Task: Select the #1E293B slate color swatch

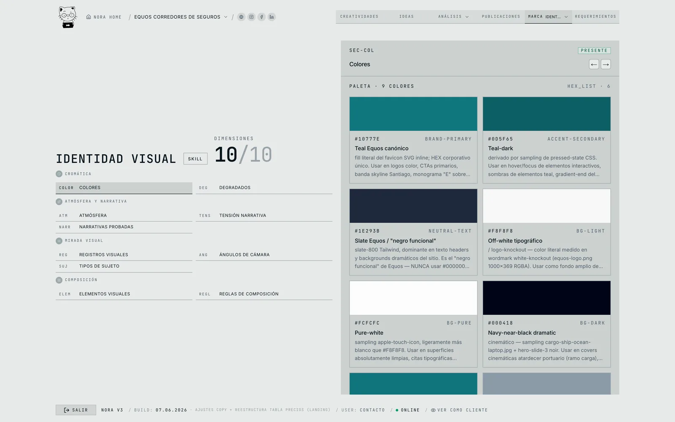Action: [413, 206]
